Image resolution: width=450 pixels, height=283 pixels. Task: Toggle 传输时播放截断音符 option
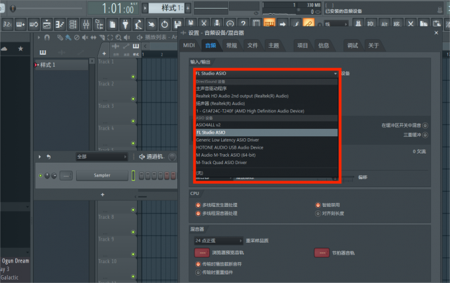click(x=198, y=264)
